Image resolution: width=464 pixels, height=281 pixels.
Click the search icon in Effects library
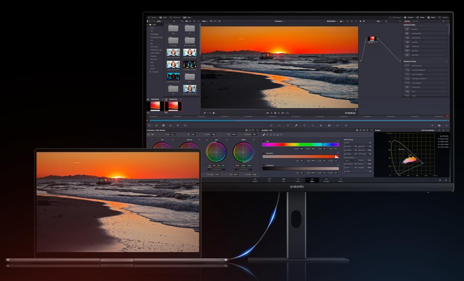pos(443,21)
